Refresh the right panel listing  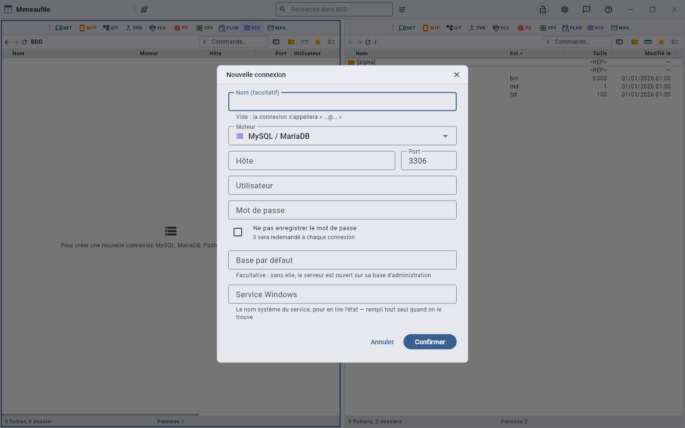tap(368, 42)
